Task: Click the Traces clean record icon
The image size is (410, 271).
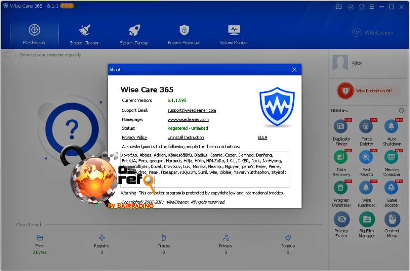Action: click(164, 238)
